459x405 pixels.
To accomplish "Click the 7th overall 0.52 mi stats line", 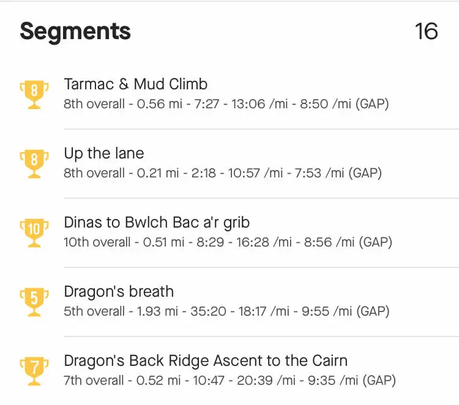I will 229,380.
